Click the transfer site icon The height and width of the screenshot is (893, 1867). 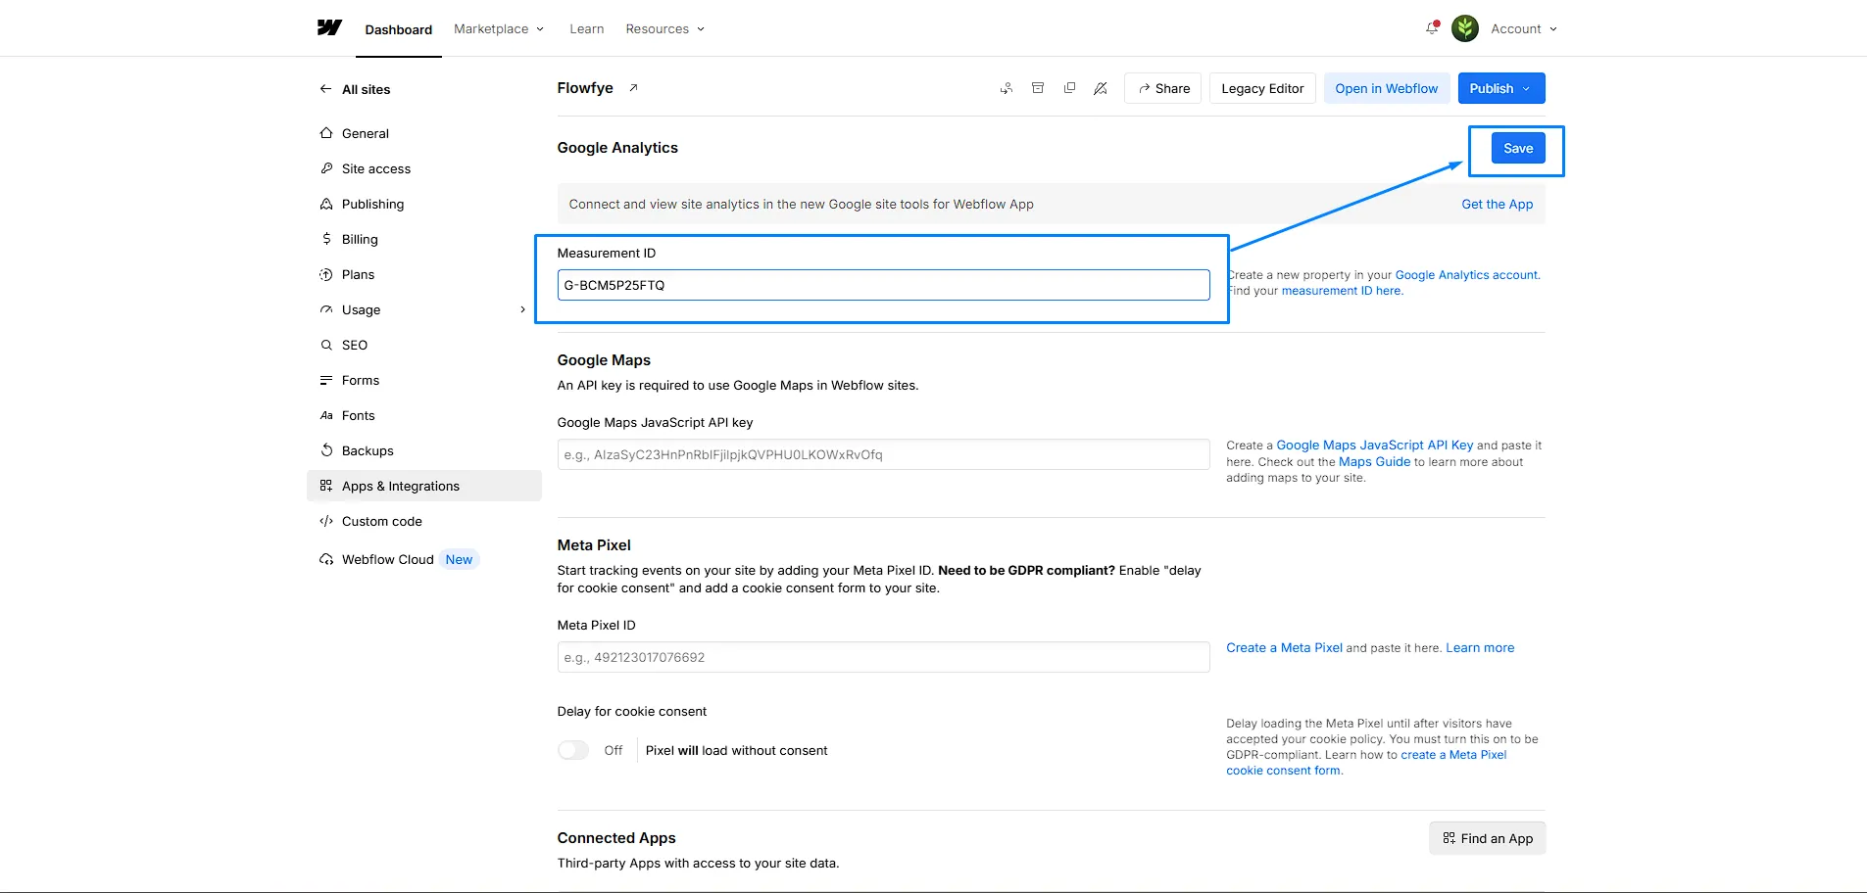click(x=1007, y=88)
